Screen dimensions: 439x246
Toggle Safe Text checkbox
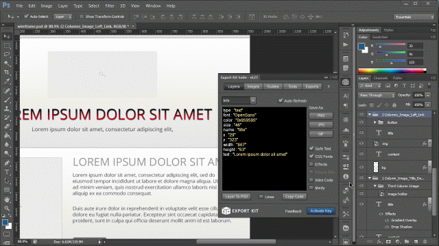(311, 148)
